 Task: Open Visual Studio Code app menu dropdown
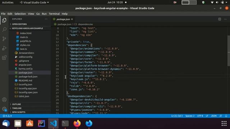click(34, 3)
